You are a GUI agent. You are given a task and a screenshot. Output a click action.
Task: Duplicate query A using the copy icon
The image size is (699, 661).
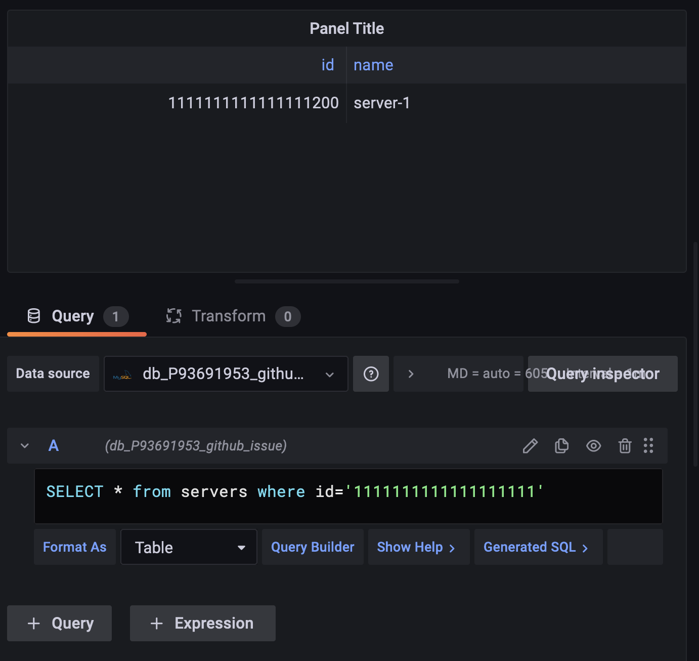point(561,446)
